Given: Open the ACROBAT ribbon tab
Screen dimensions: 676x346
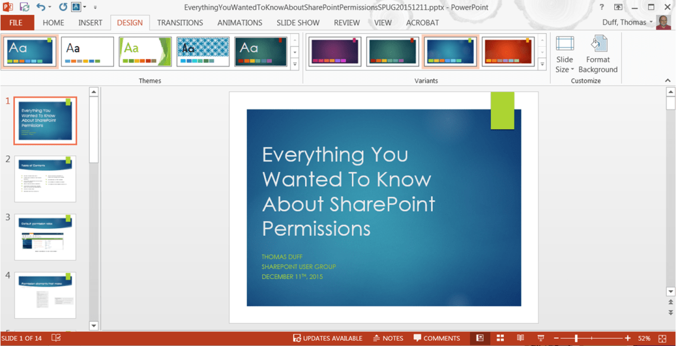Looking at the screenshot, I should [x=422, y=23].
